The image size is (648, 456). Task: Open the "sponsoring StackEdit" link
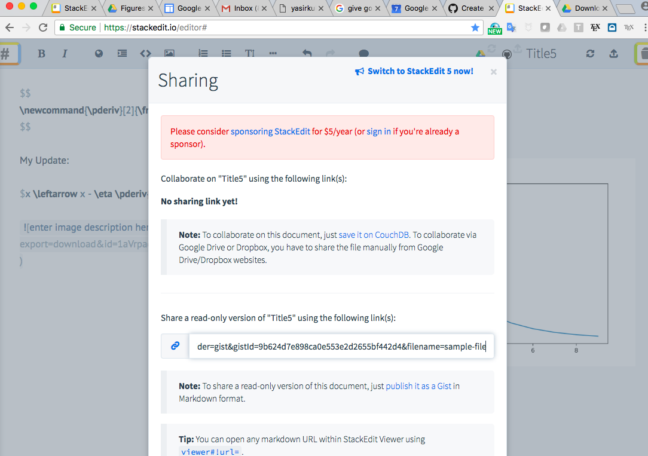click(x=270, y=131)
